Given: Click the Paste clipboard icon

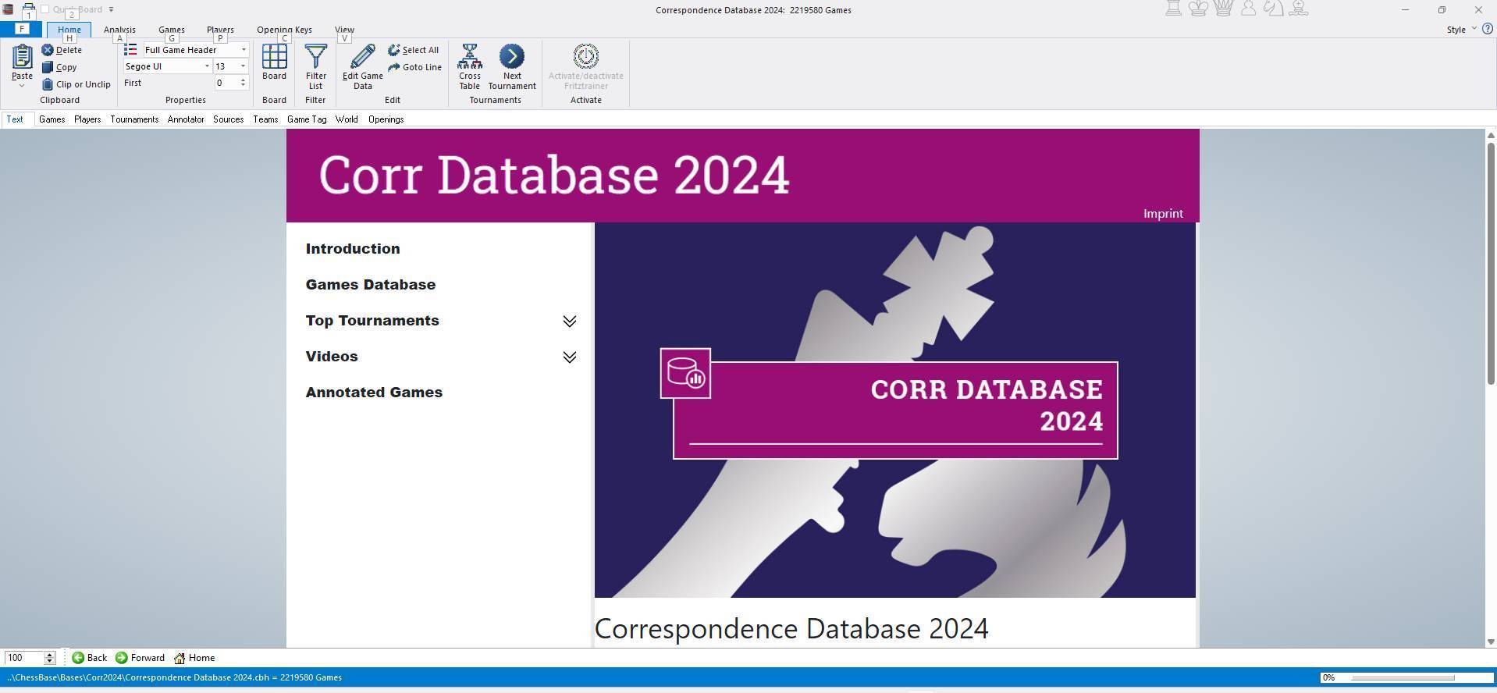Looking at the screenshot, I should [x=22, y=57].
